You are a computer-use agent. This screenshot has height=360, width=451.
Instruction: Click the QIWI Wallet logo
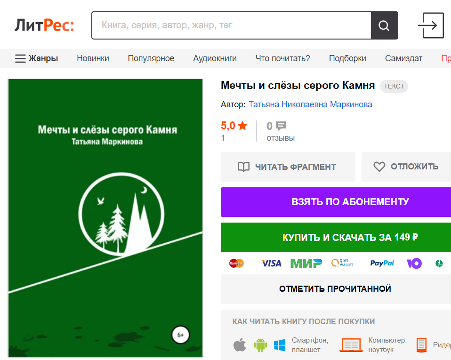pos(342,263)
